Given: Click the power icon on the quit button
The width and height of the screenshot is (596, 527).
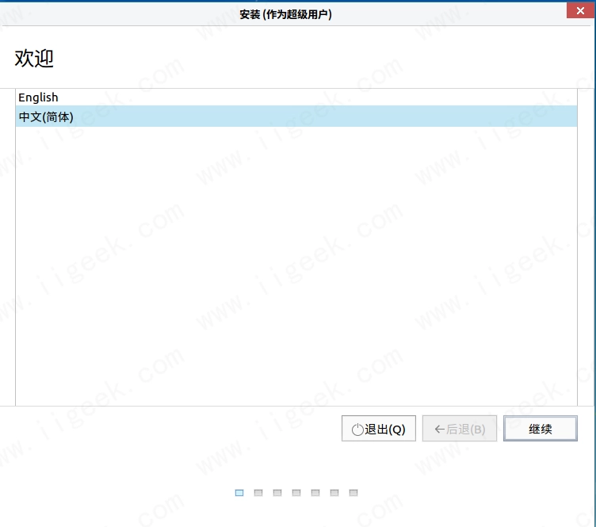Looking at the screenshot, I should (357, 430).
